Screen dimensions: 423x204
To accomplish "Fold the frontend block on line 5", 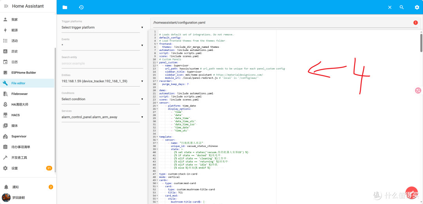I will (157, 44).
